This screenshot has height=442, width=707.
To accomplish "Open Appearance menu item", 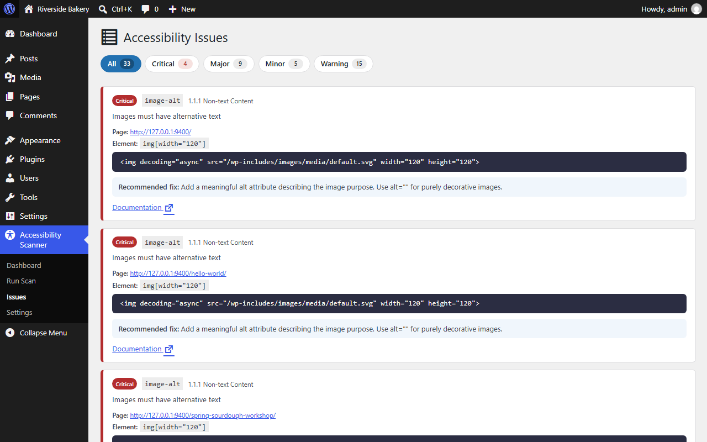I will [x=44, y=140].
